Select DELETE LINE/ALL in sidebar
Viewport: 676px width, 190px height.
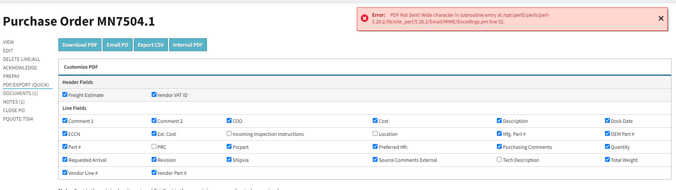click(22, 59)
